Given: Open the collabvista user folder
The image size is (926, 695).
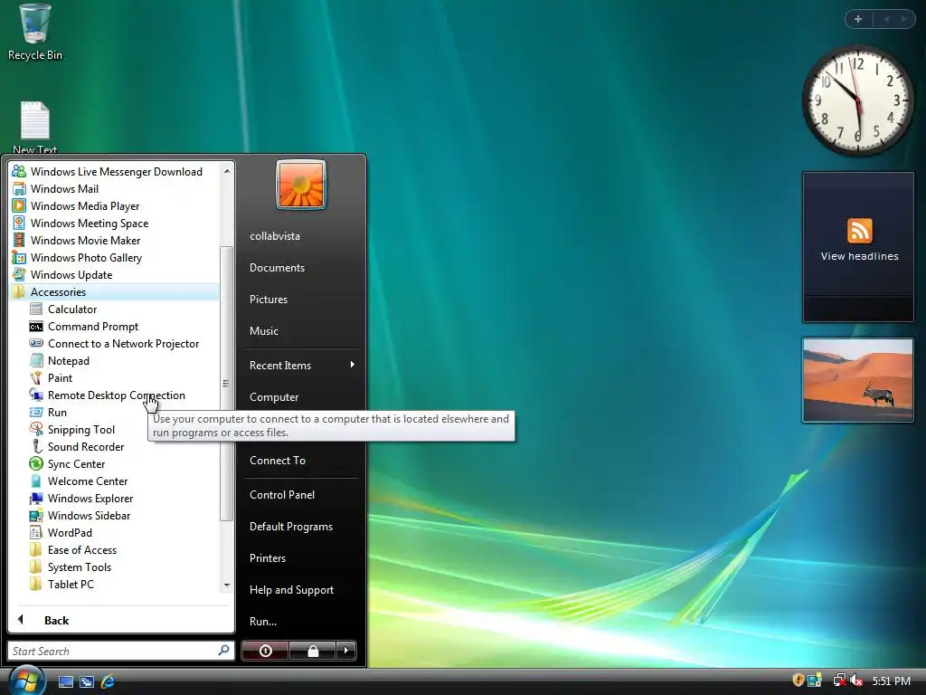Looking at the screenshot, I should 275,236.
